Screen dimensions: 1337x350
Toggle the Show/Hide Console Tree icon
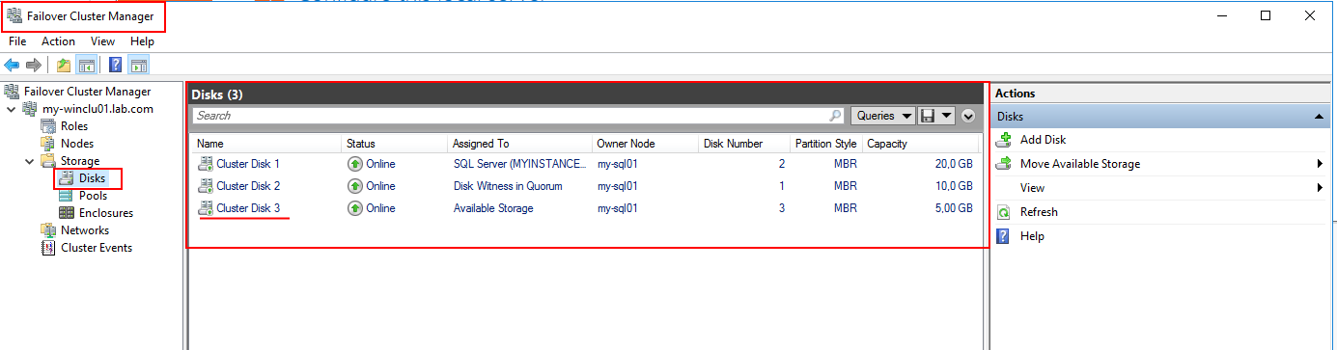pyautogui.click(x=86, y=65)
